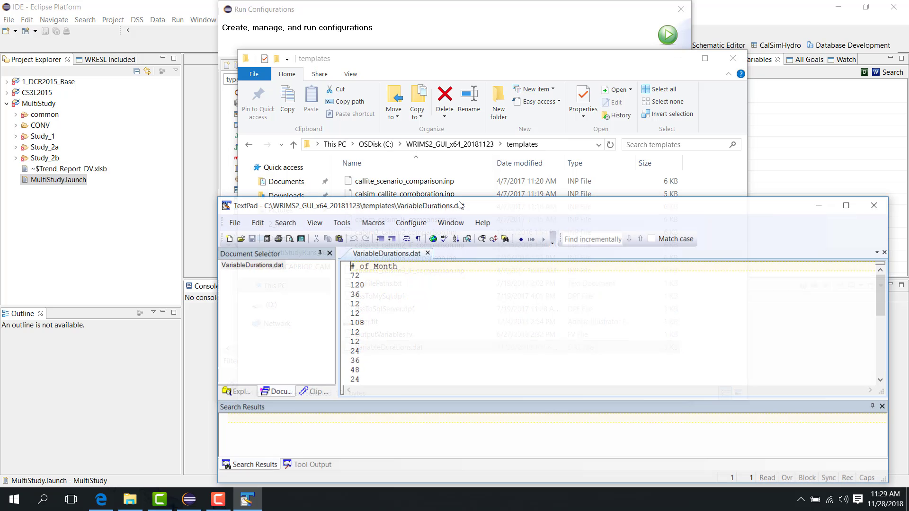Click TextPad Open file icon
909x511 pixels.
point(241,239)
